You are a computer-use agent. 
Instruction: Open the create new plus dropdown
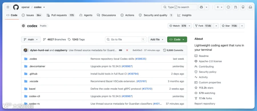click(219, 7)
